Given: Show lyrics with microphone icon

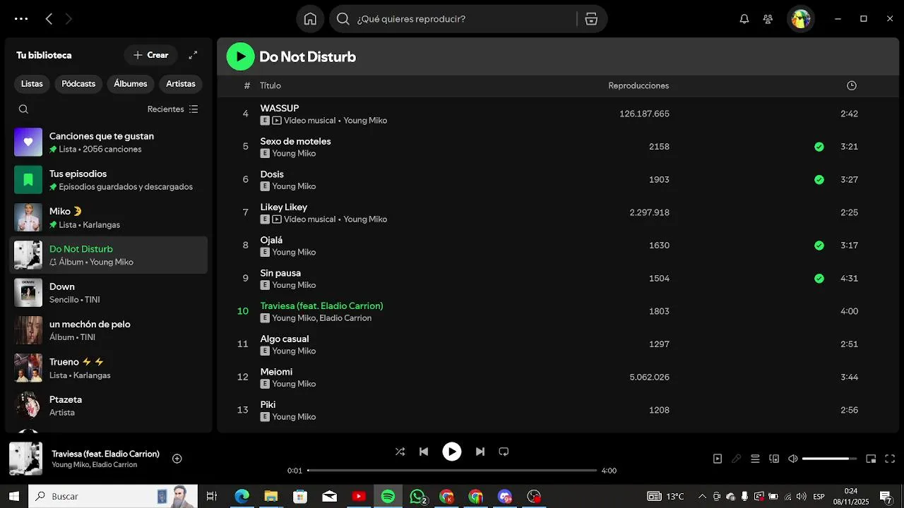Looking at the screenshot, I should pyautogui.click(x=736, y=459).
